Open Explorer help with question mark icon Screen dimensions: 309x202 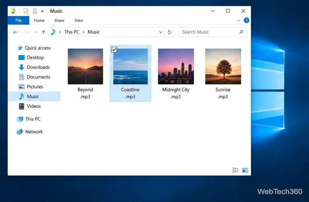tap(246, 20)
